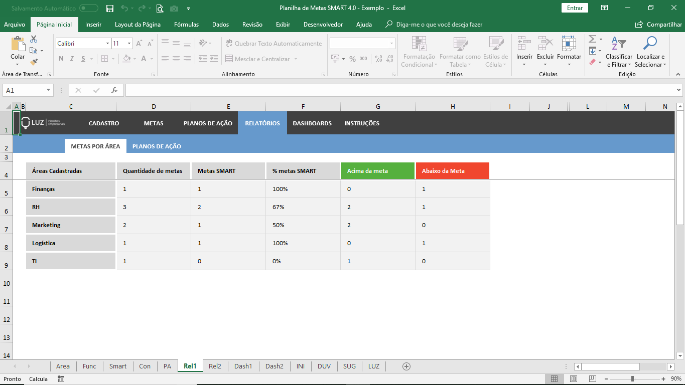Switch to the Dash1 sheet tab

pos(243,366)
